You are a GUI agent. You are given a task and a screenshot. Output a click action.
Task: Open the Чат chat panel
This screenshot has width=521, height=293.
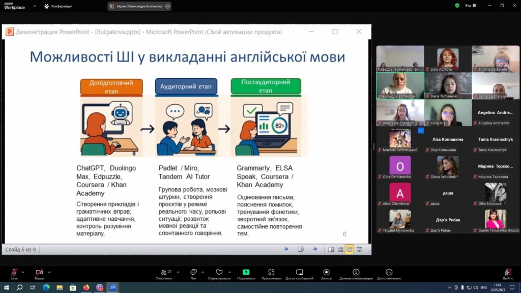(193, 274)
